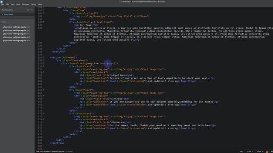Open glyphicons-halflings-regular.woff file
The width and height of the screenshot is (273, 153).
pyautogui.click(x=17, y=37)
